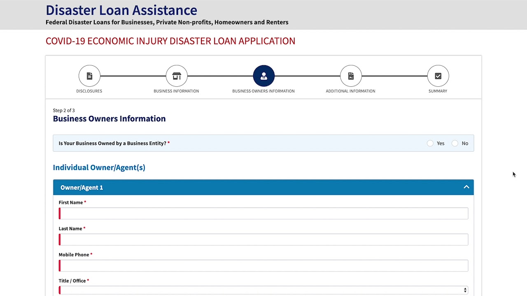Click the Owner/Agent 1 header bar text
527x296 pixels.
(x=82, y=187)
